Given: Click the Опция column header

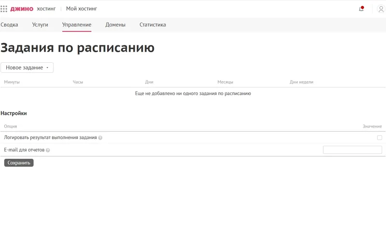Looking at the screenshot, I should click(x=10, y=126).
